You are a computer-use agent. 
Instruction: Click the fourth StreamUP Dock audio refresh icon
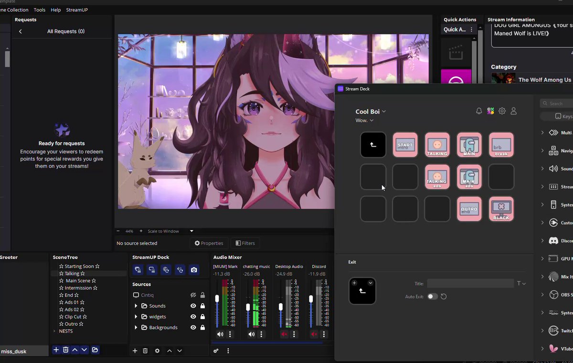click(x=180, y=270)
